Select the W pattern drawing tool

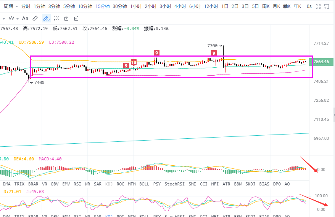coord(11,19)
